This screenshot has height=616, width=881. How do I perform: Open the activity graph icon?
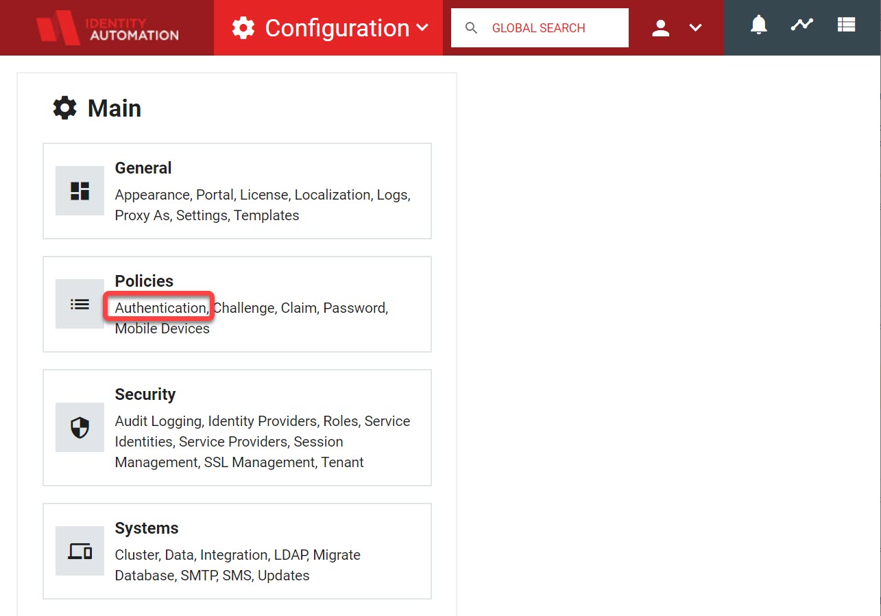coord(801,25)
